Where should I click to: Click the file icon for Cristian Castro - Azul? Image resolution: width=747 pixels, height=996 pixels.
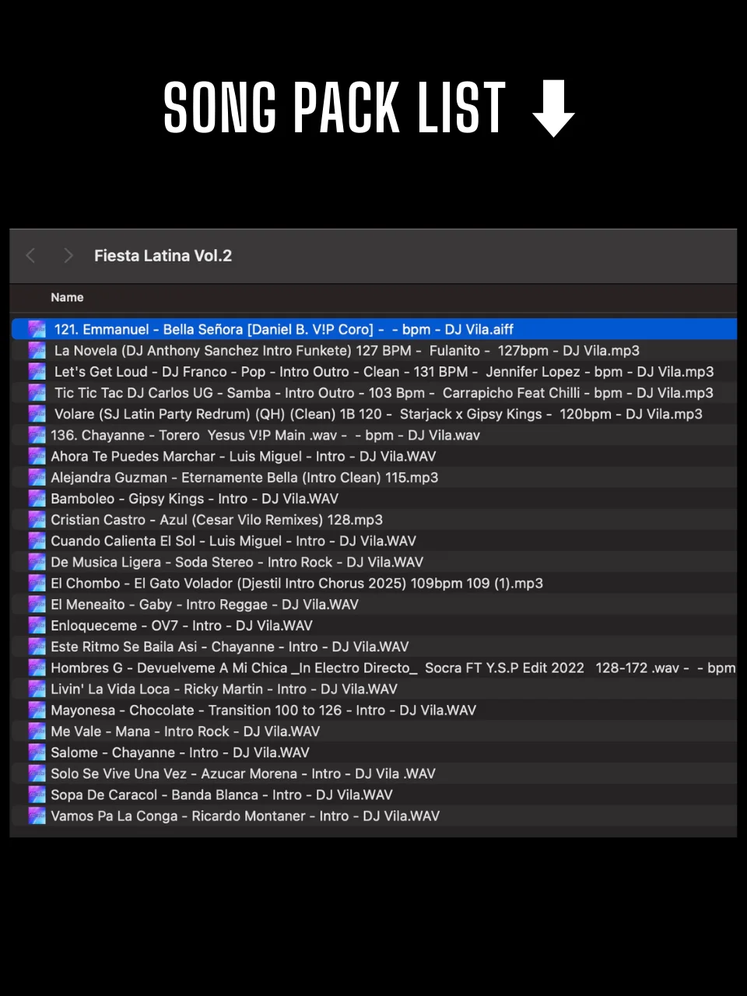coord(37,519)
